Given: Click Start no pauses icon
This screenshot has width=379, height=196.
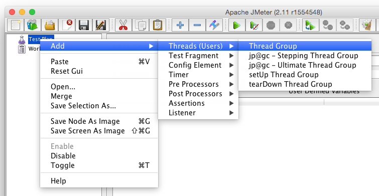Looking at the screenshot, I should (x=254, y=25).
